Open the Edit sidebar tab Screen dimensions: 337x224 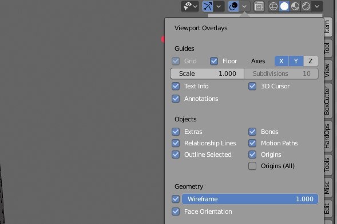[327, 209]
